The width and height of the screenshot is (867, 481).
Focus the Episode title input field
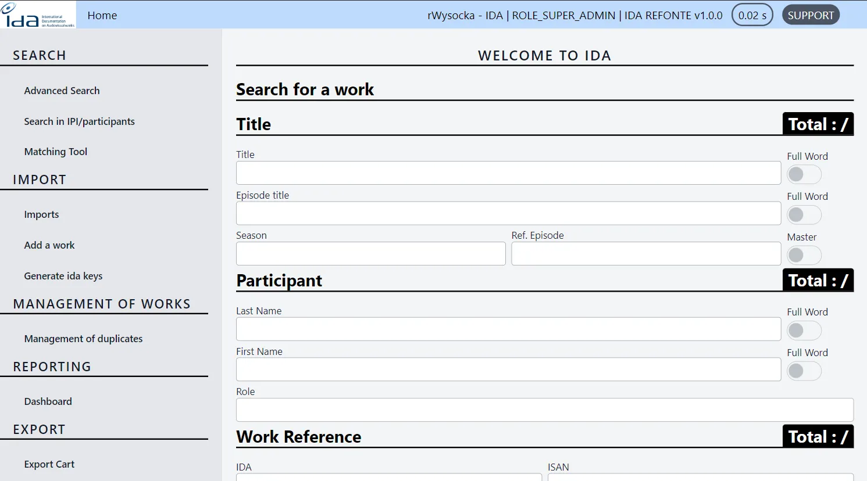pyautogui.click(x=508, y=213)
